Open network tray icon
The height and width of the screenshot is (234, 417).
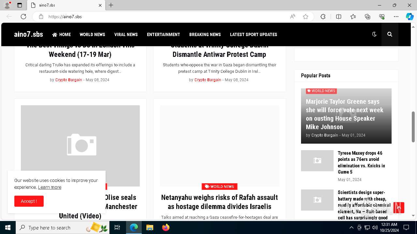(367, 227)
